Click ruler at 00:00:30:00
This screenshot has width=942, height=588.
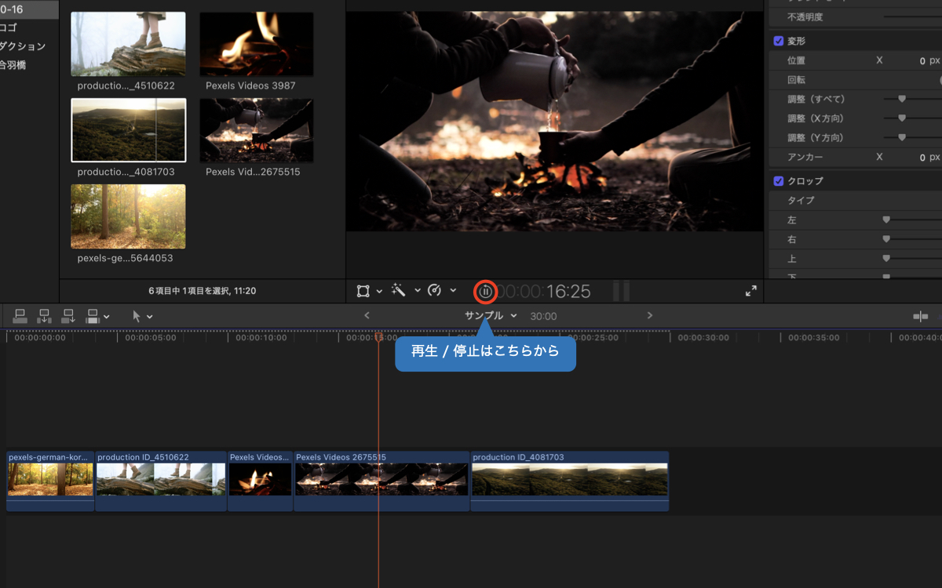coord(703,338)
